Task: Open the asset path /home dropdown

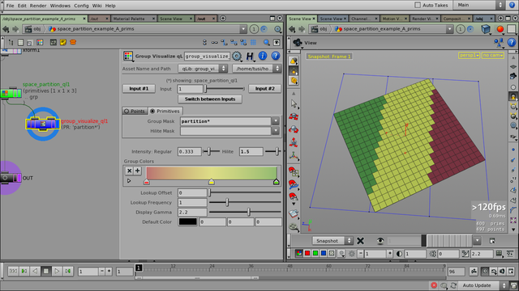Action: coord(257,69)
